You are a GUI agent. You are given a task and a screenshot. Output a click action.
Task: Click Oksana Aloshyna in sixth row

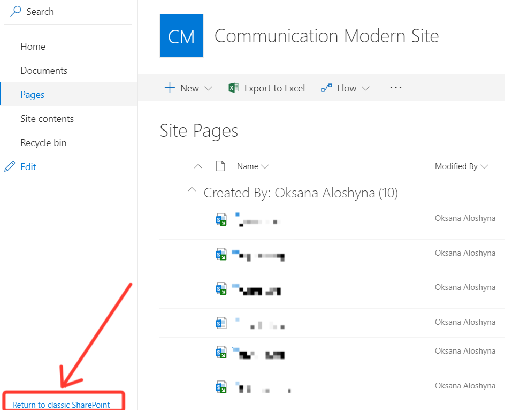point(465,386)
